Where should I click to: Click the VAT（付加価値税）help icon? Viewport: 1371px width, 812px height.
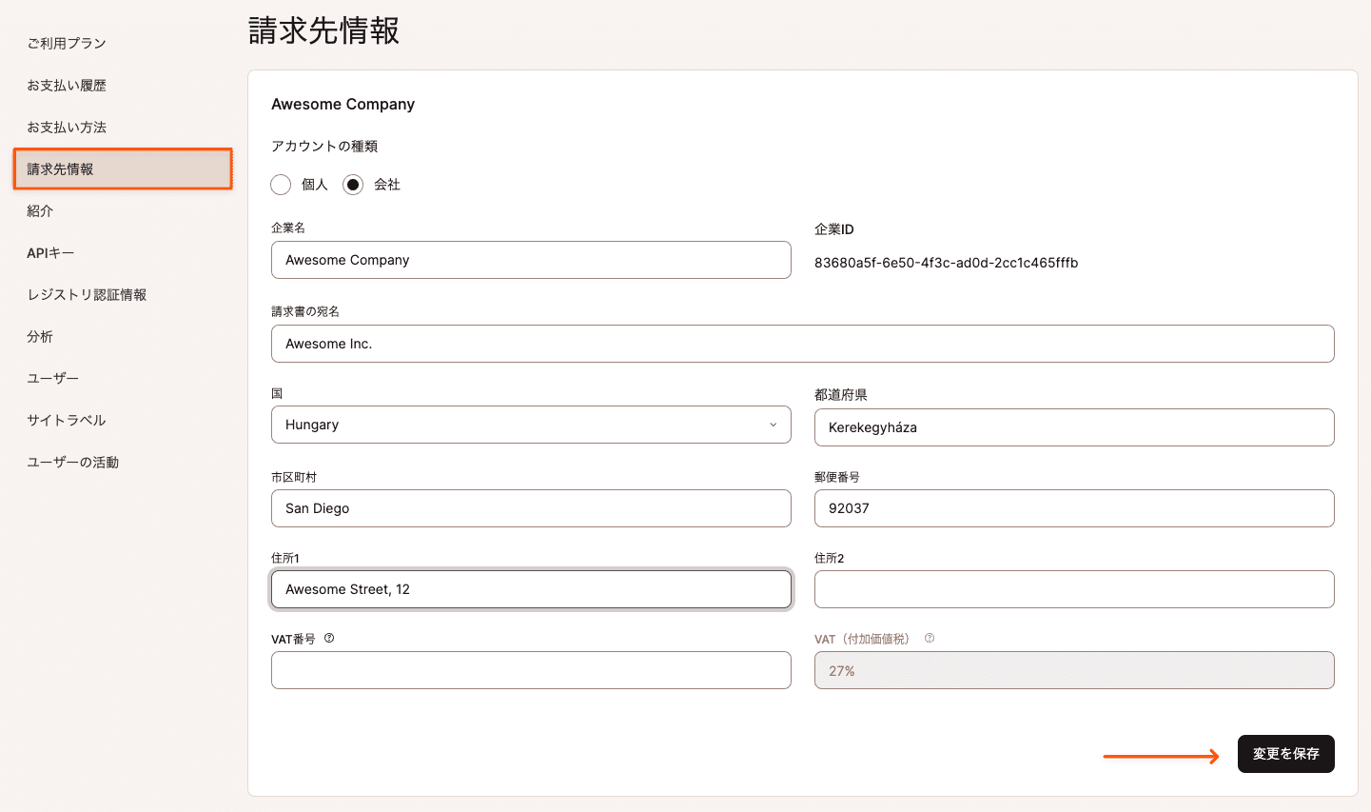pyautogui.click(x=928, y=638)
